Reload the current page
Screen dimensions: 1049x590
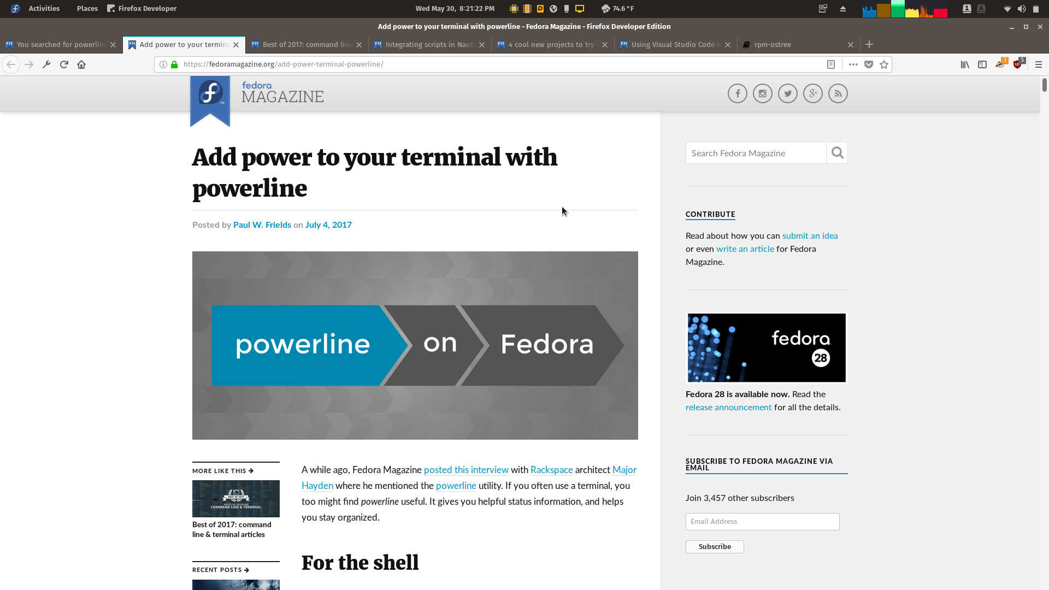(64, 64)
